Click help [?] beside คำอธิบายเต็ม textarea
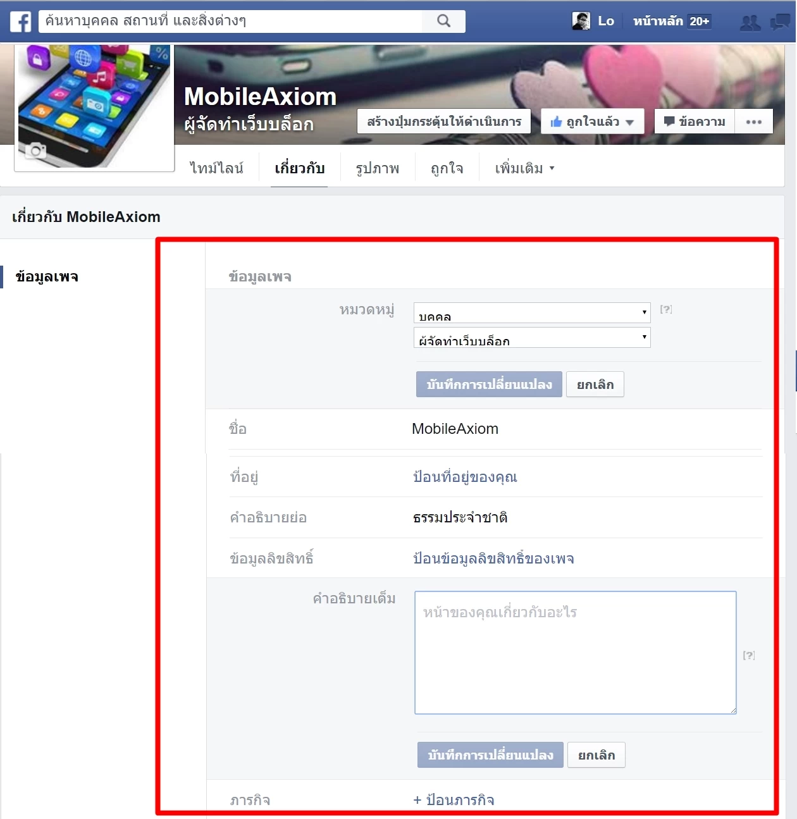 click(x=749, y=655)
